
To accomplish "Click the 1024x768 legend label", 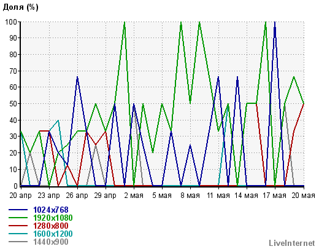I will 51,210.
